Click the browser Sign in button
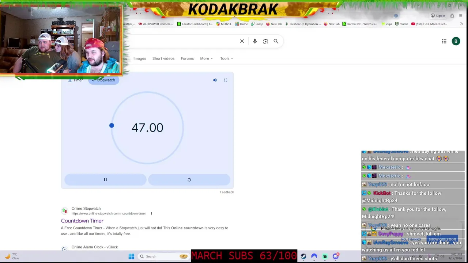The width and height of the screenshot is (468, 263). (x=438, y=16)
